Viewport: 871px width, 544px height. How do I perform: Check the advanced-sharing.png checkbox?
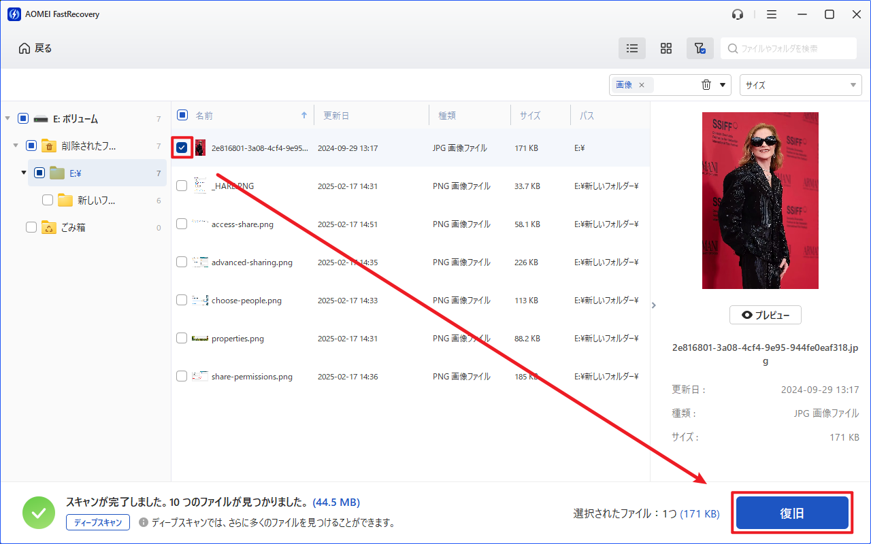(182, 262)
